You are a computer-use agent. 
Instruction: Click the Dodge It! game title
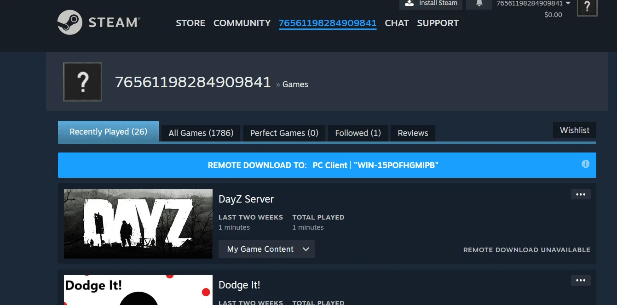pyautogui.click(x=239, y=285)
